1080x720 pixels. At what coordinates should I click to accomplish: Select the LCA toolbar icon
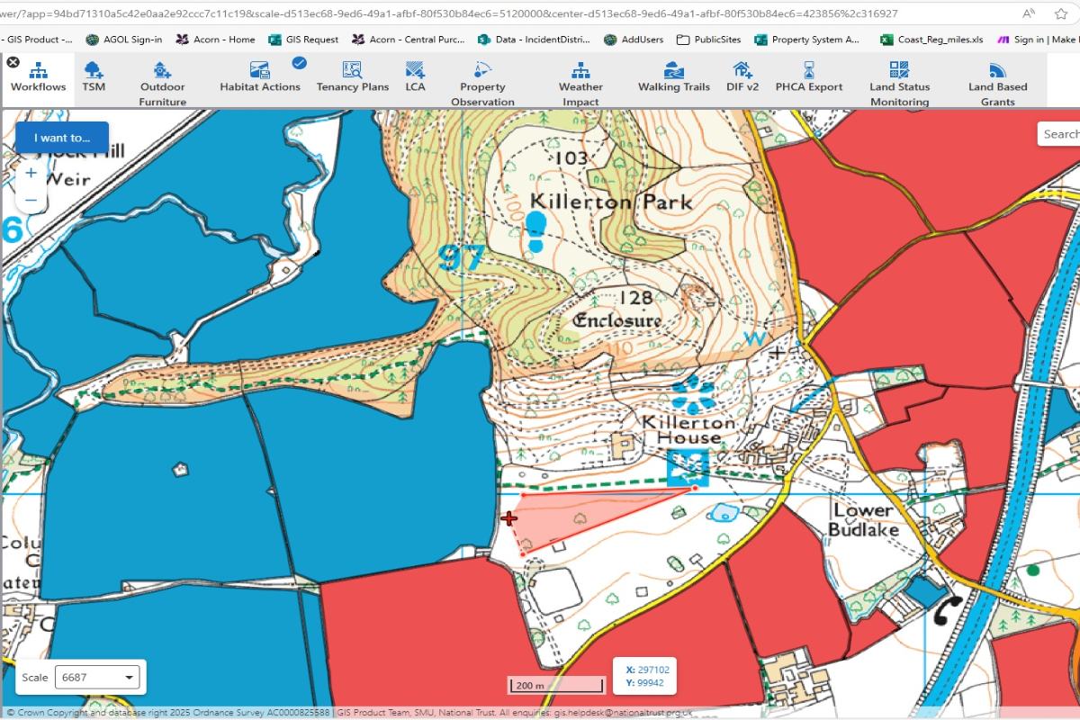pos(415,79)
